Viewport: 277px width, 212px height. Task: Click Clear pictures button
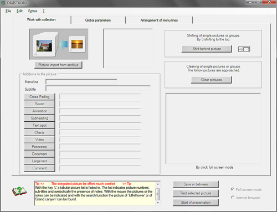click(x=211, y=80)
